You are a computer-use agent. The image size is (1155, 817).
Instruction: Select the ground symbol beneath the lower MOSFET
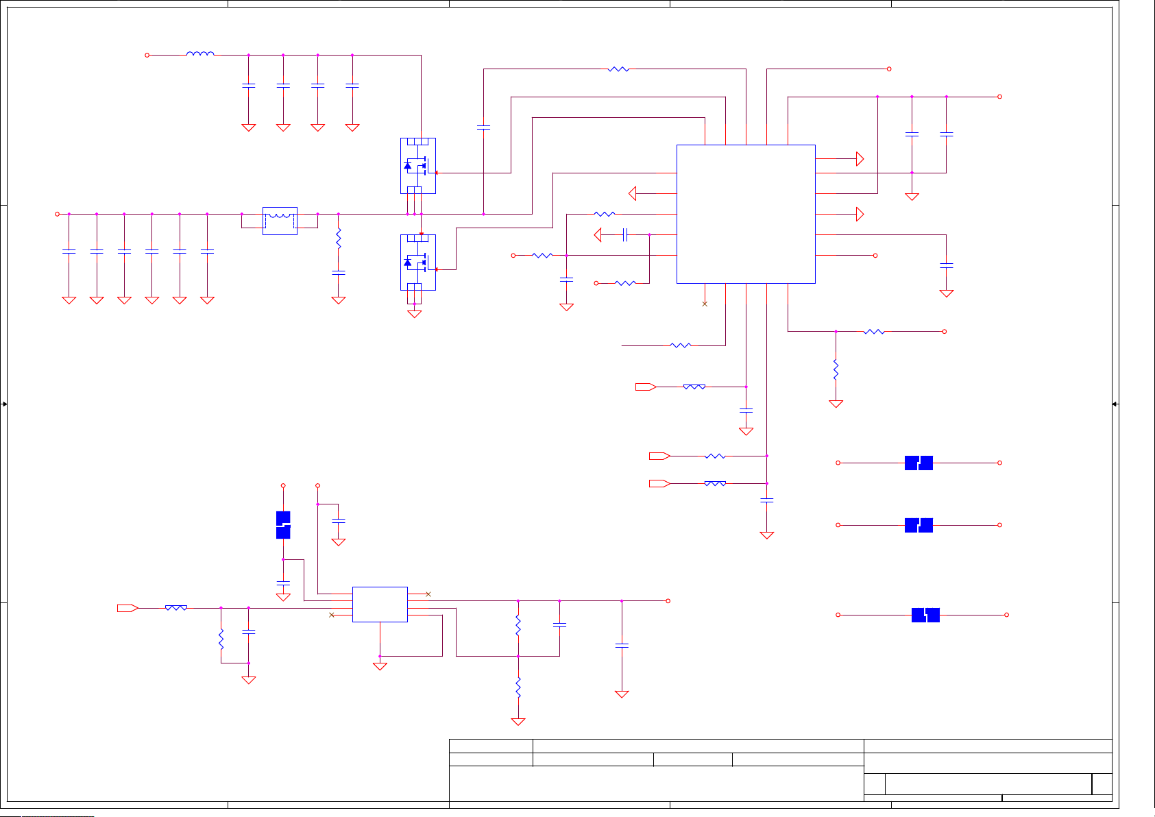pyautogui.click(x=415, y=314)
